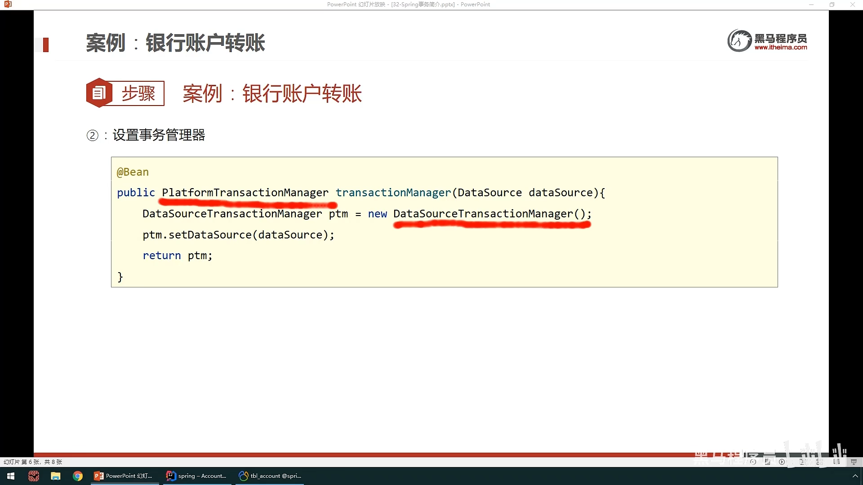863x485 pixels.
Task: Open tbl_account database tool window
Action: click(x=270, y=476)
